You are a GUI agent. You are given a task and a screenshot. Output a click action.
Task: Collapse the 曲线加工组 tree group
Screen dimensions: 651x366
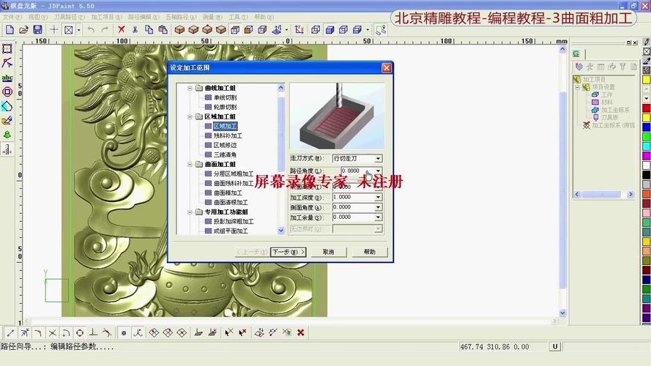[x=190, y=88]
